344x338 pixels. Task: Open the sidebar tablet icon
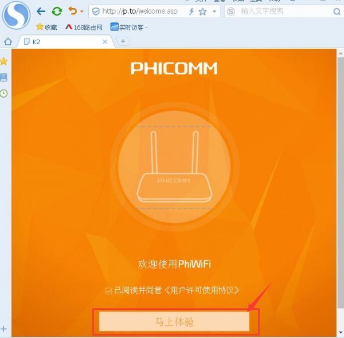[4, 77]
